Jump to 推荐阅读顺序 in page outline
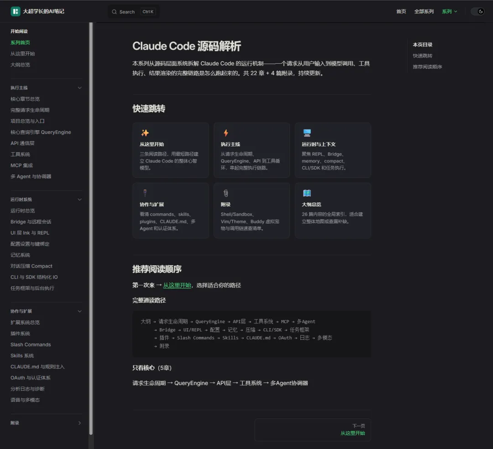Image resolution: width=493 pixels, height=449 pixels. pos(427,67)
